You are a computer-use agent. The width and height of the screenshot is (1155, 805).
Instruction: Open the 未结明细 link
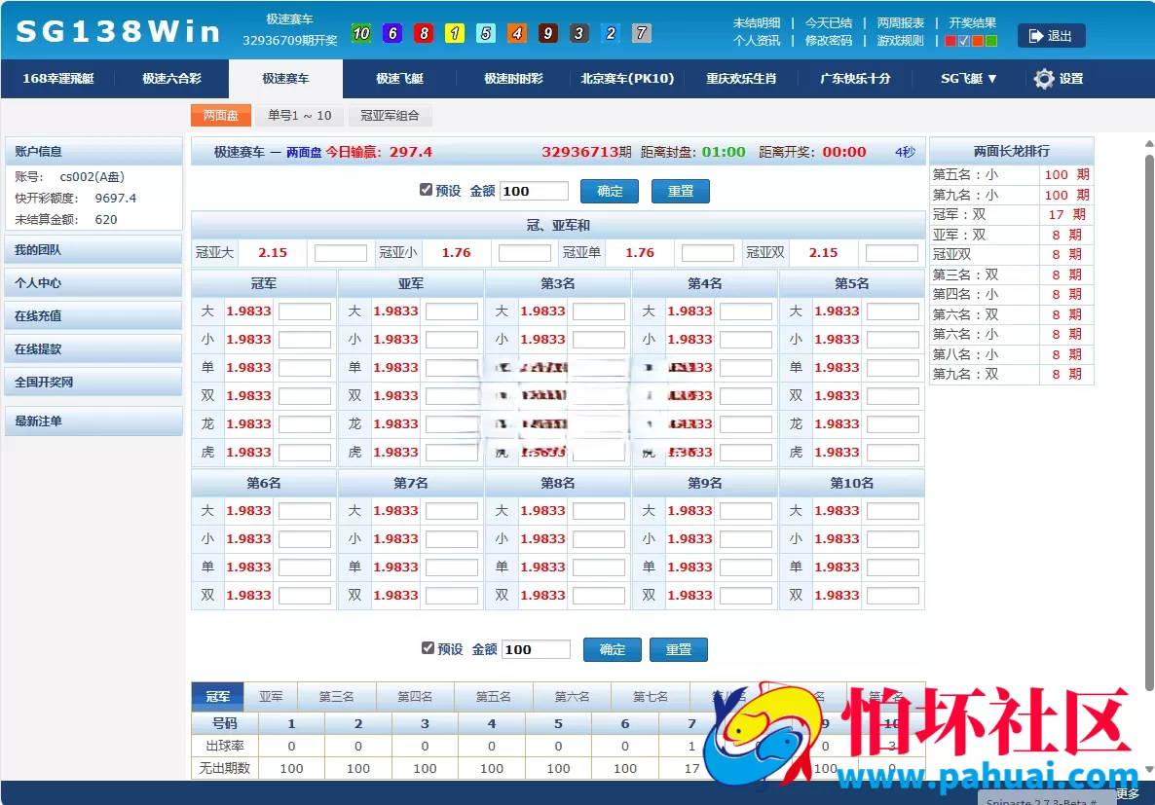757,22
